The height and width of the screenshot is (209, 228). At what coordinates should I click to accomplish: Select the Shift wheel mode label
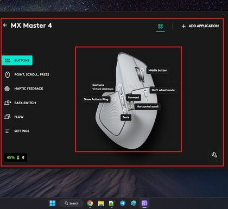(163, 90)
